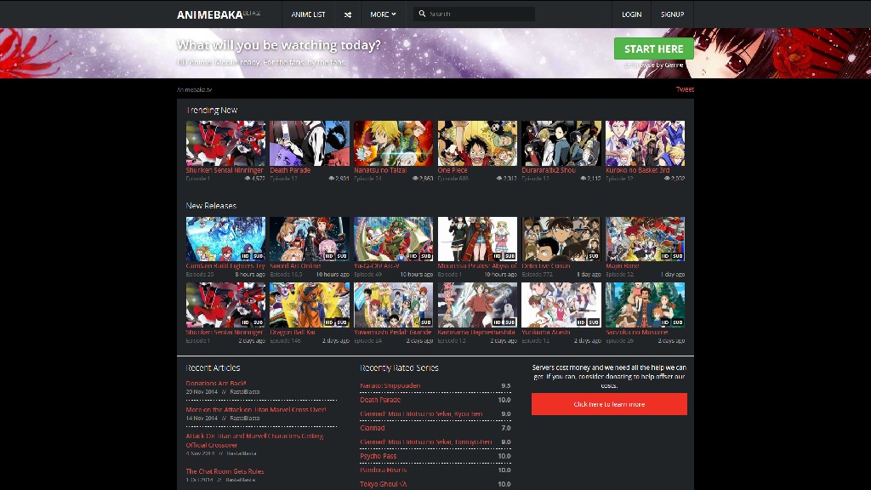The image size is (871, 490).
Task: Click the AnimeBaka logo
Action: [219, 14]
